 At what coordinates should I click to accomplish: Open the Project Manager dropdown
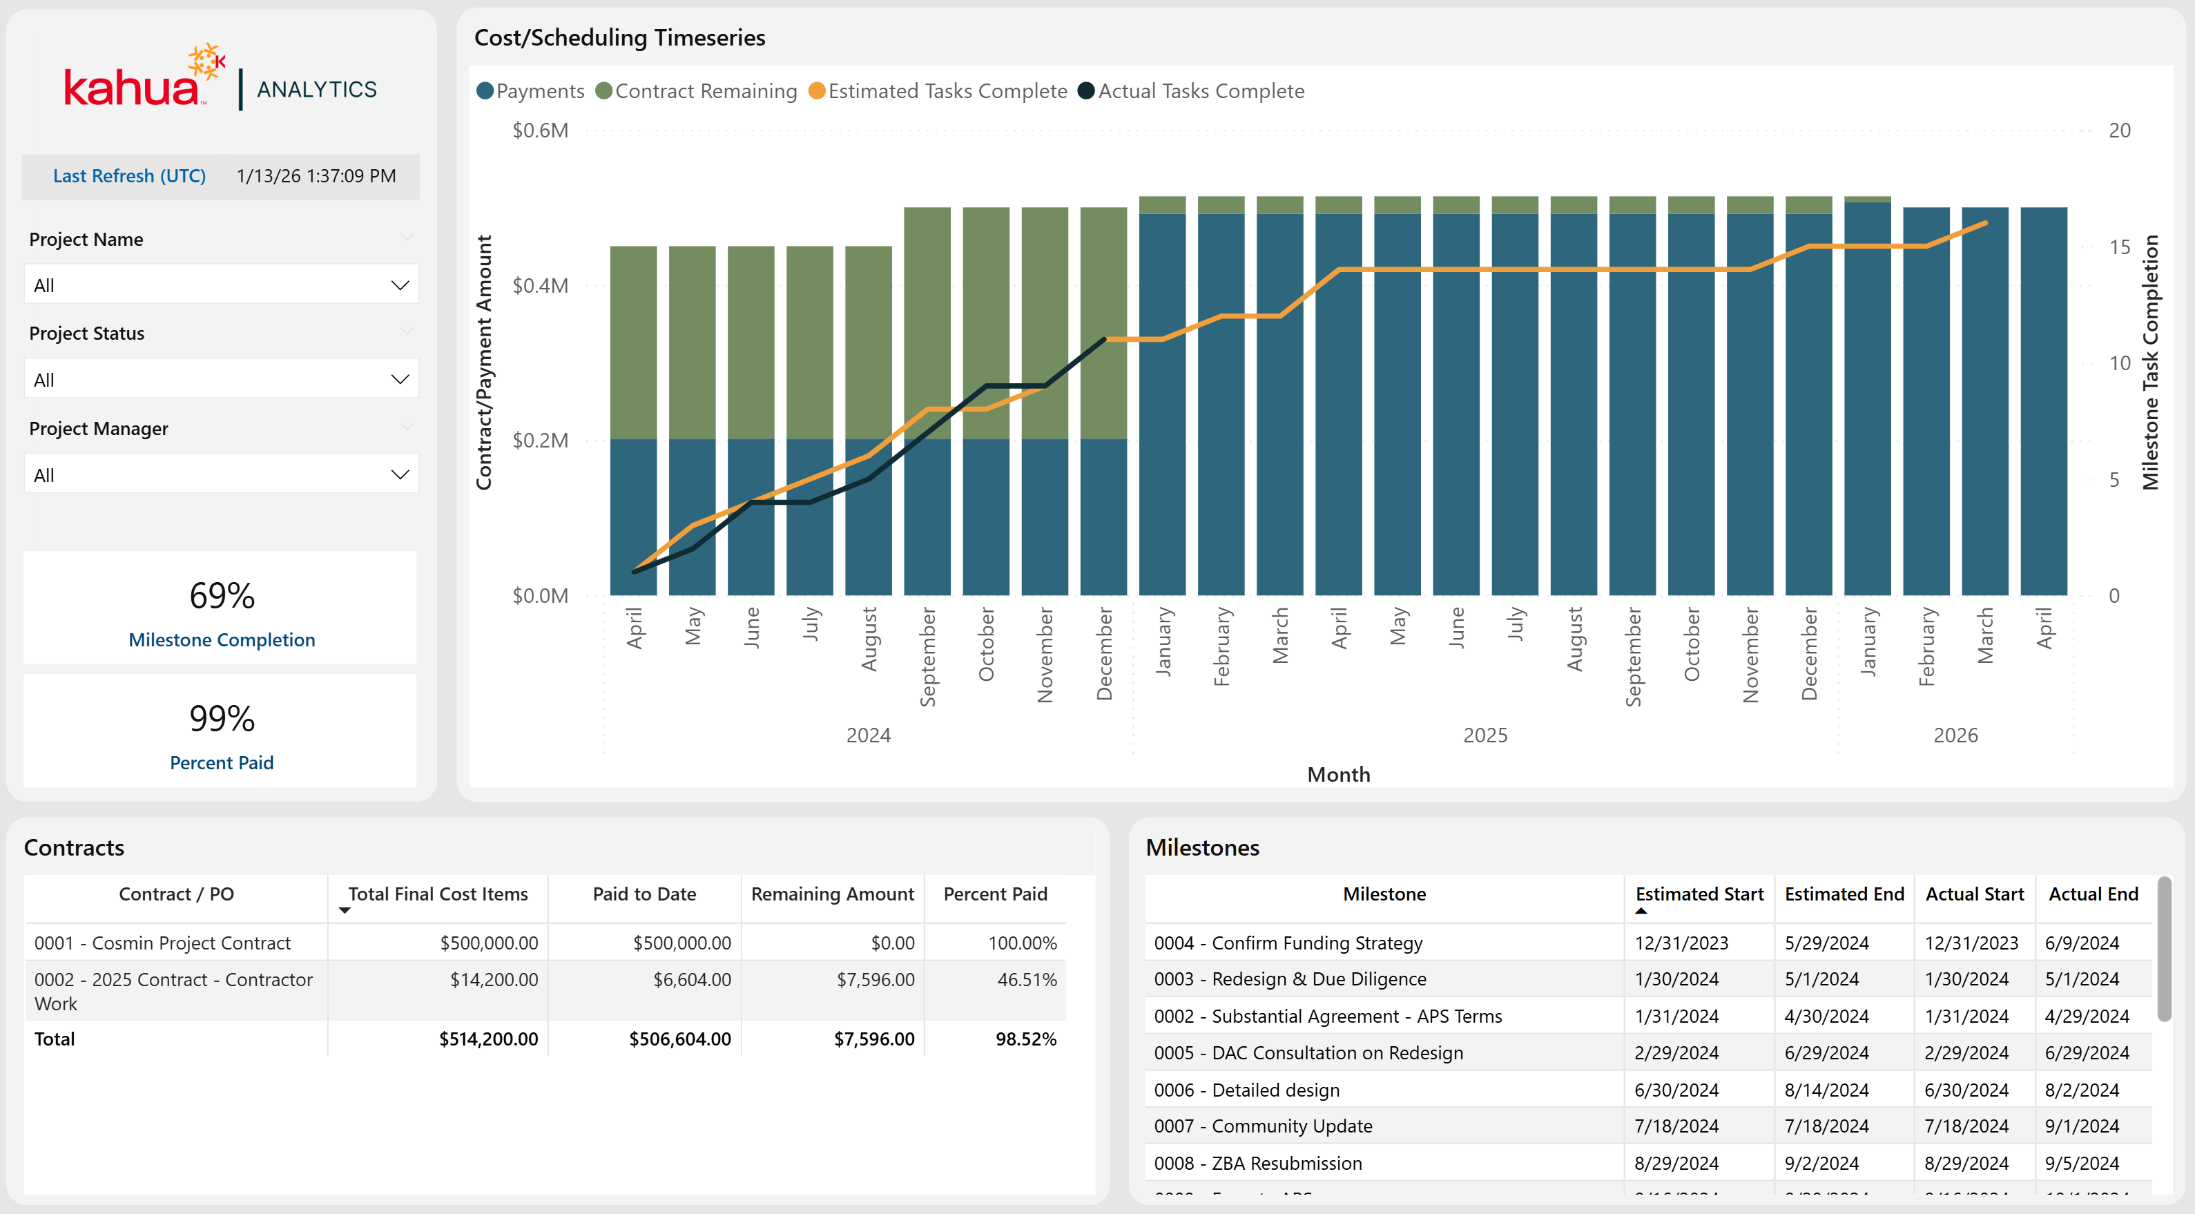399,475
